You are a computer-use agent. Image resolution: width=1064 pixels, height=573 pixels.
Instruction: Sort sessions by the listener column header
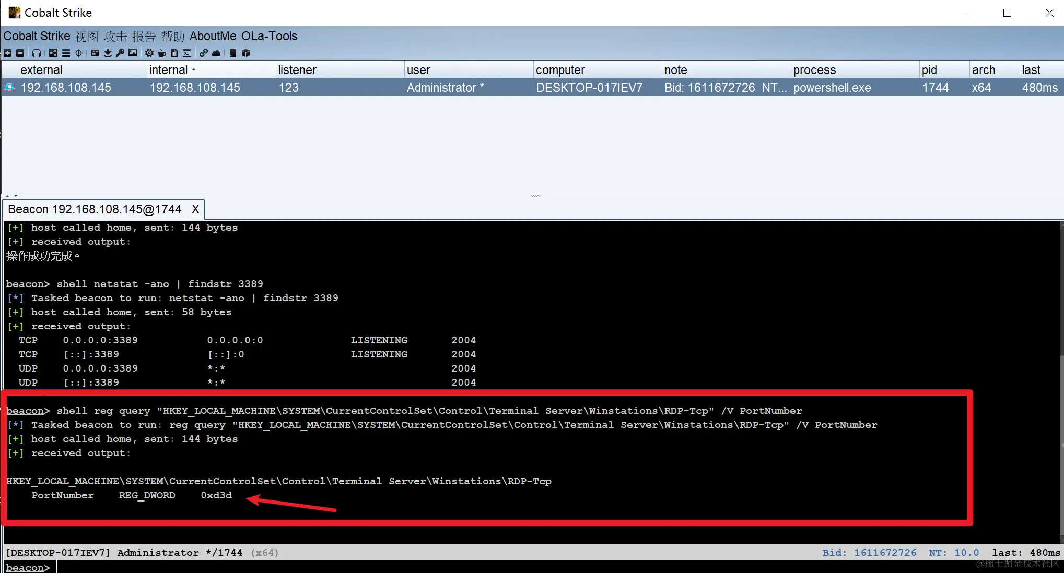tap(297, 70)
